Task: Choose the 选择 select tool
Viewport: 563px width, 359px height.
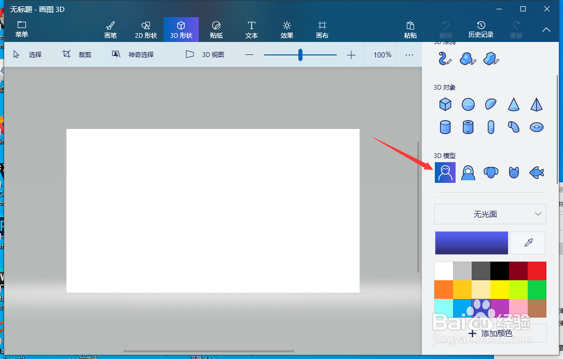Action: [x=28, y=54]
